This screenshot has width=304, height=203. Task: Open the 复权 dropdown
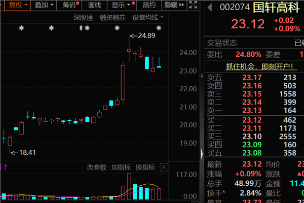[17, 5]
